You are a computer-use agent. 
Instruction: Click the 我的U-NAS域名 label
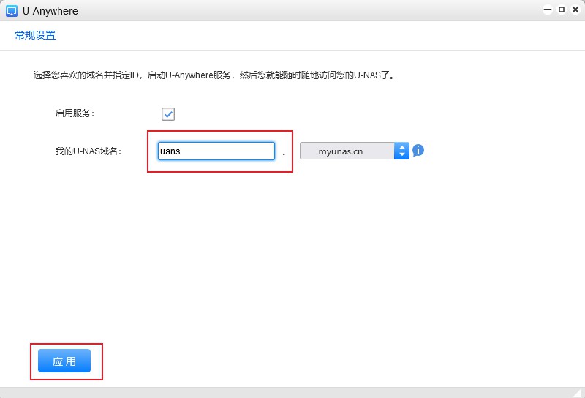[88, 151]
